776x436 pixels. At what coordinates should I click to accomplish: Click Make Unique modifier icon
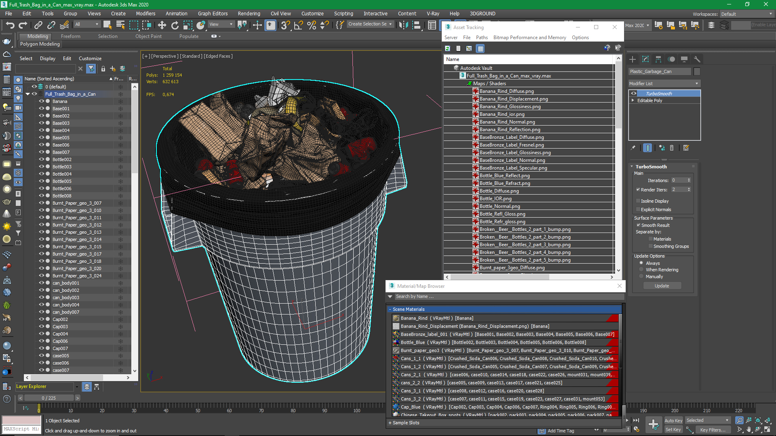click(662, 148)
